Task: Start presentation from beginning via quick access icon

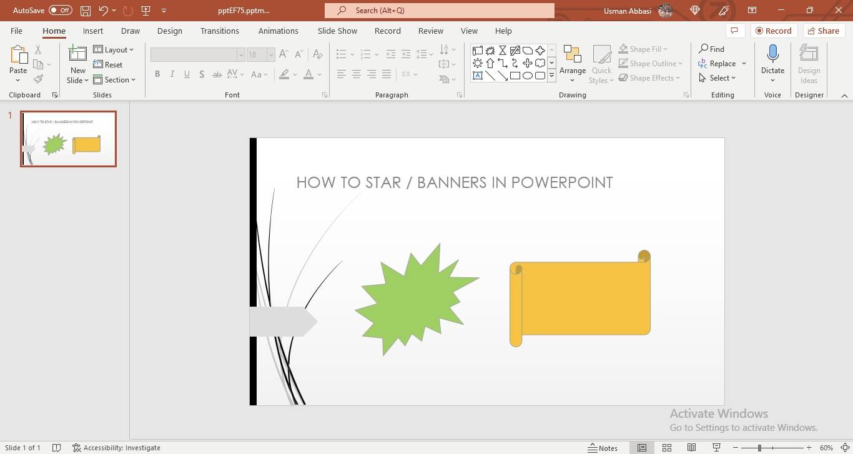Action: tap(146, 11)
